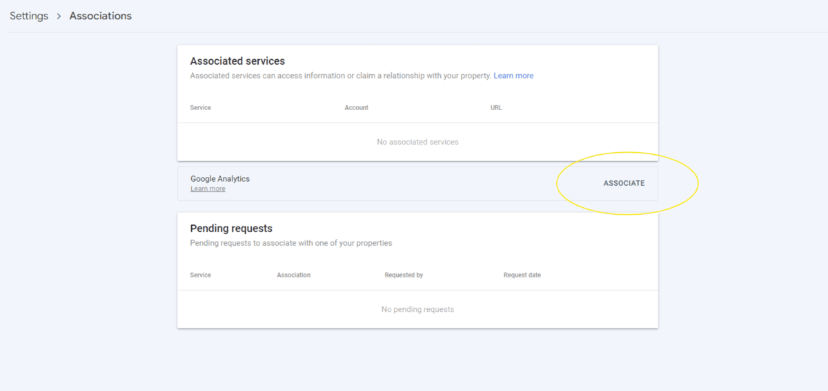Image resolution: width=828 pixels, height=391 pixels.
Task: Click the Pending requests heading
Action: pos(231,229)
